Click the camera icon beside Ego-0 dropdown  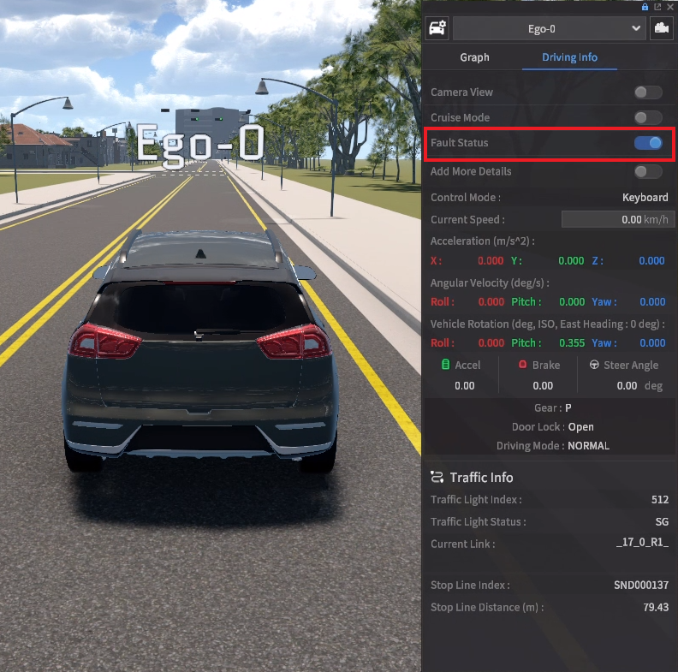[661, 28]
